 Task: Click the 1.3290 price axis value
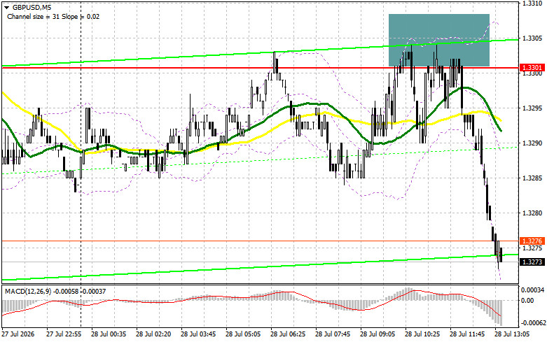[532, 143]
